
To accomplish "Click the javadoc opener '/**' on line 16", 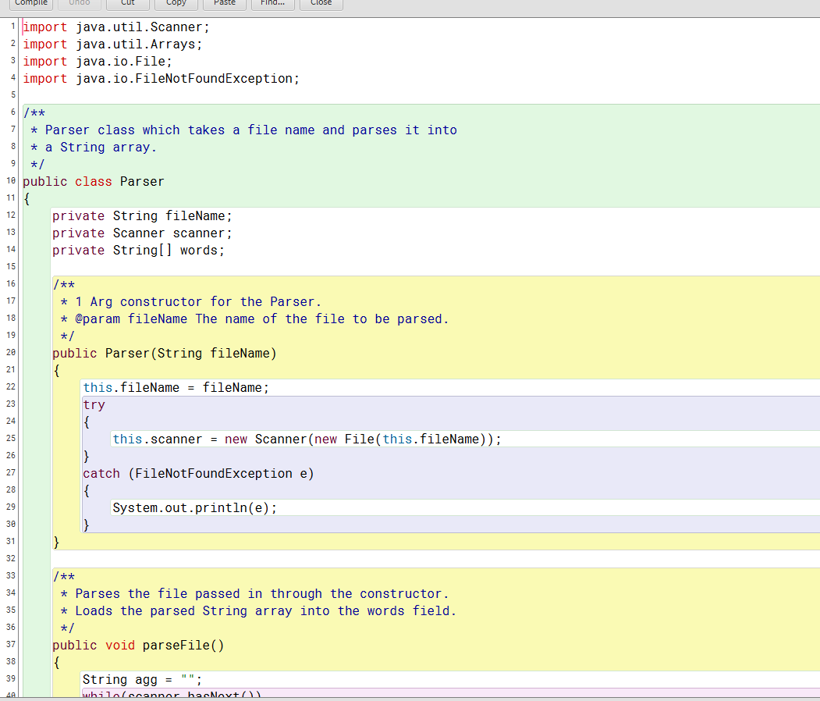I will (64, 285).
